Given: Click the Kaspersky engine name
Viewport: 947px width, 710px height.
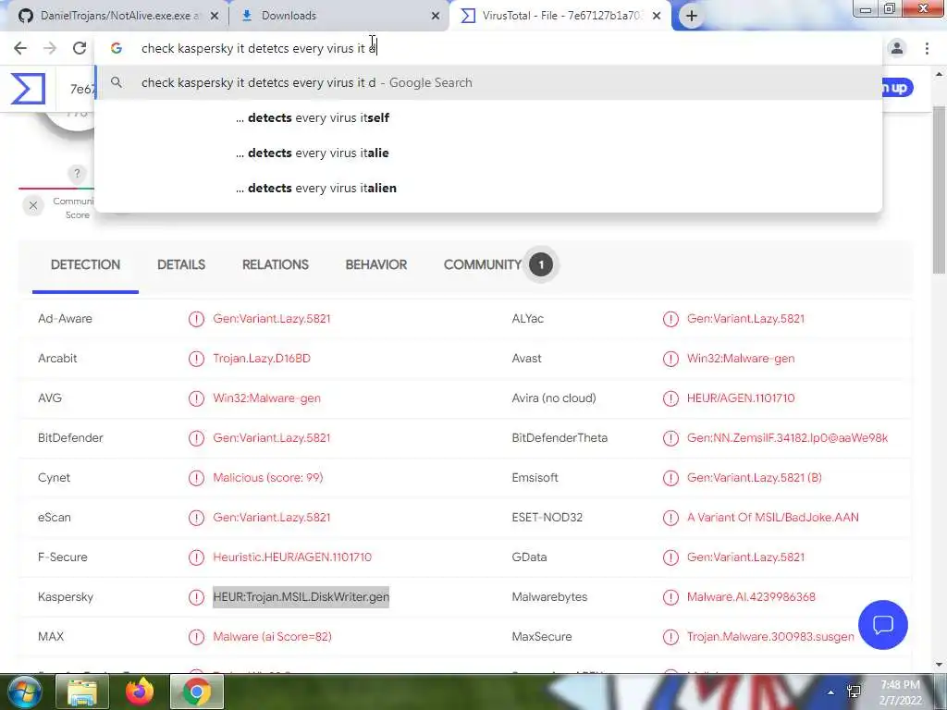Looking at the screenshot, I should [66, 597].
